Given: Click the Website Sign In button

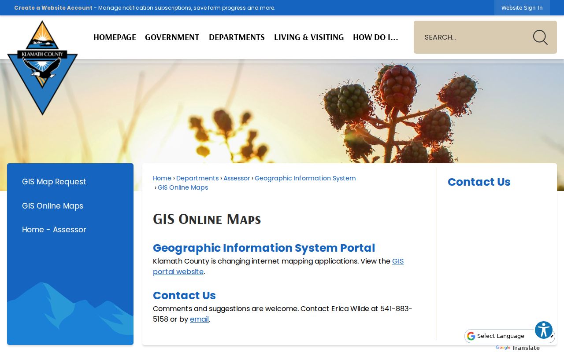Looking at the screenshot, I should (x=522, y=8).
